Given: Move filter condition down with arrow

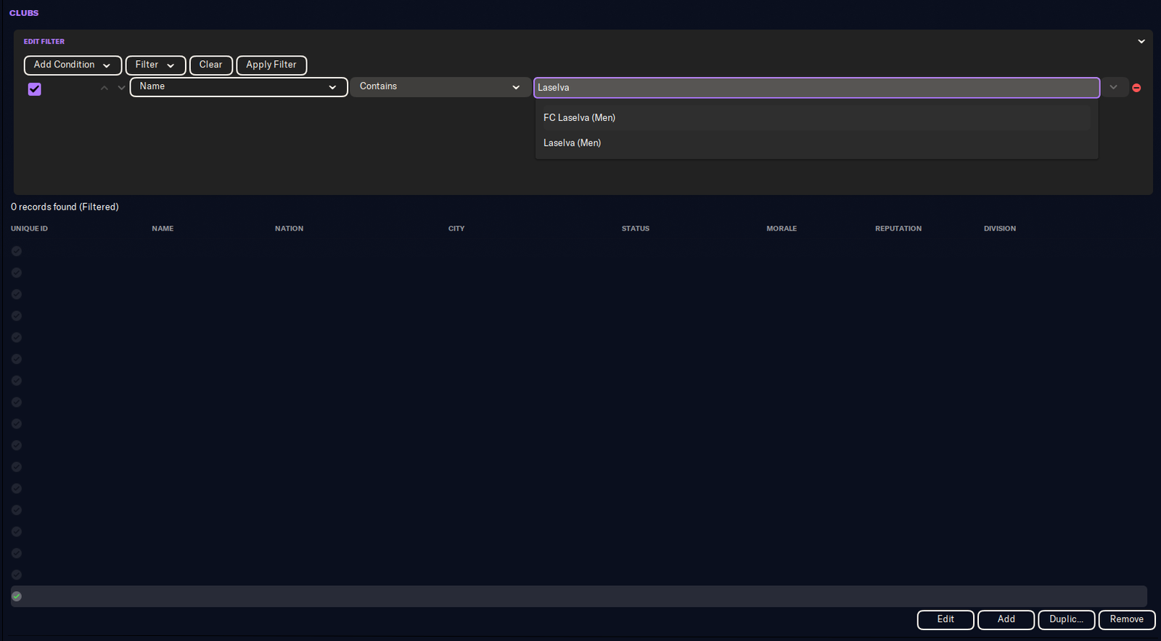Looking at the screenshot, I should (121, 88).
